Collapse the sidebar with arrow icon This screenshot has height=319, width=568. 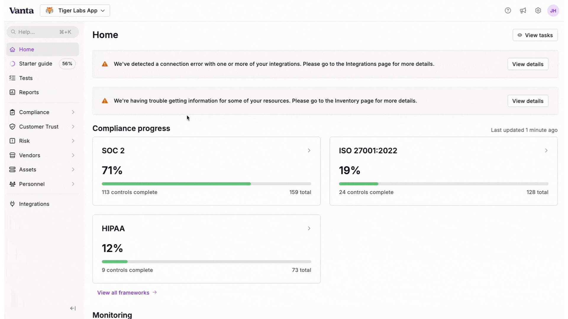tap(73, 308)
